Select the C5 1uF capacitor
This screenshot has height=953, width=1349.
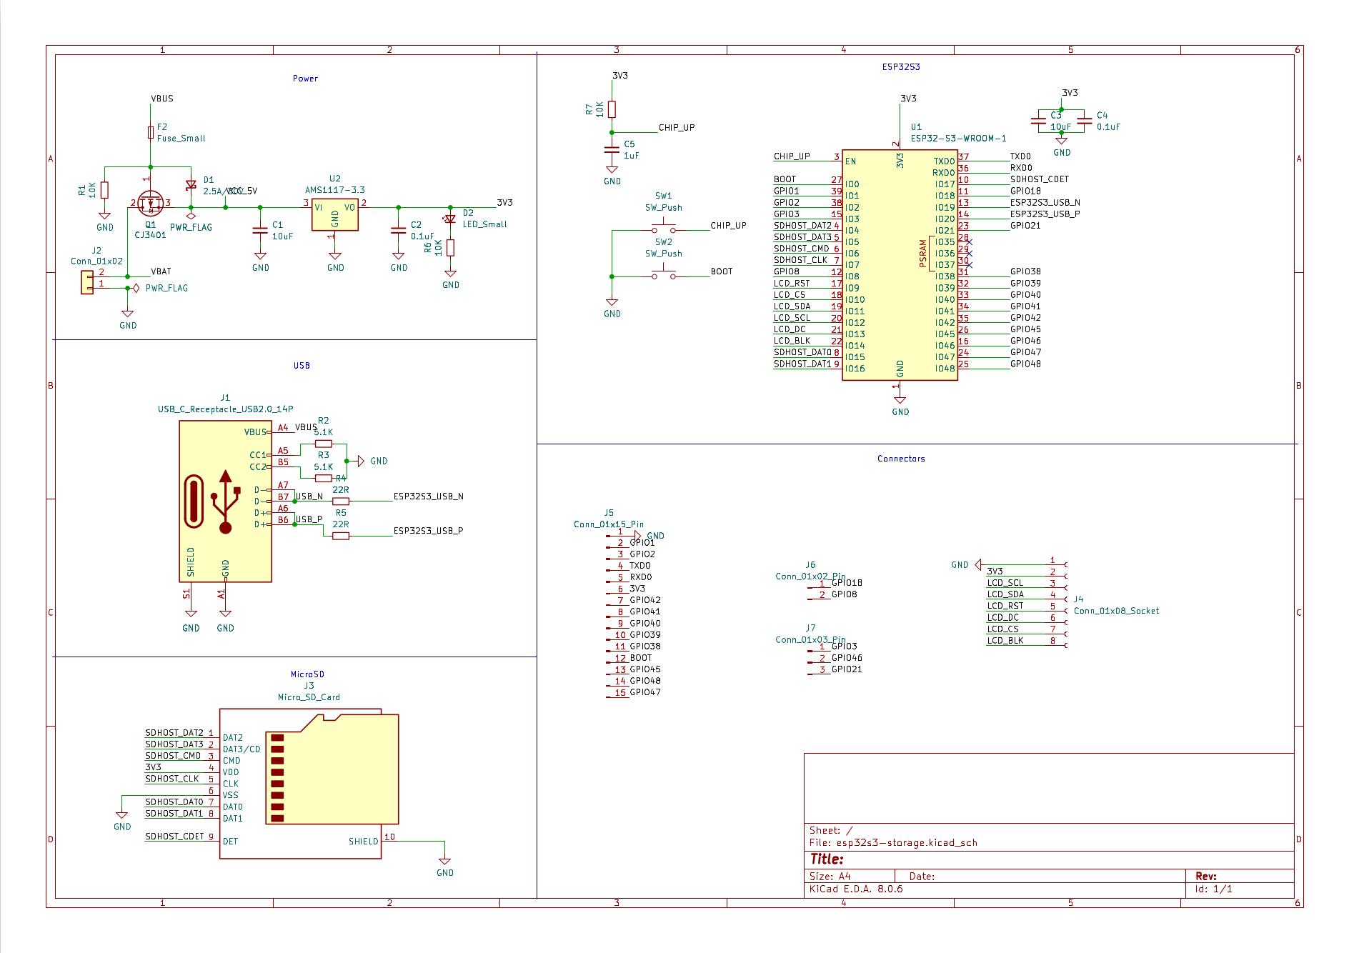[x=612, y=150]
